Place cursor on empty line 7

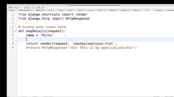tap(95, 40)
